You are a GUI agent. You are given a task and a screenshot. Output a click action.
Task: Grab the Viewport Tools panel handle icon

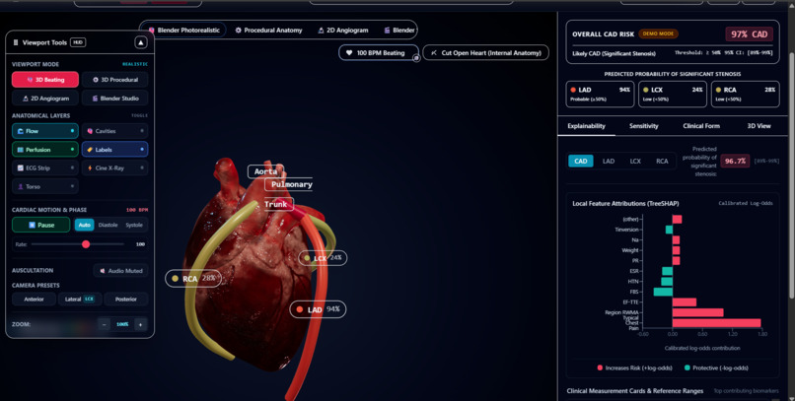(x=15, y=42)
